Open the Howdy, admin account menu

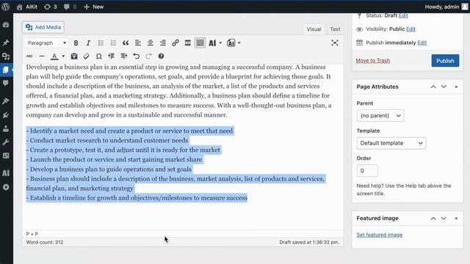pyautogui.click(x=446, y=7)
